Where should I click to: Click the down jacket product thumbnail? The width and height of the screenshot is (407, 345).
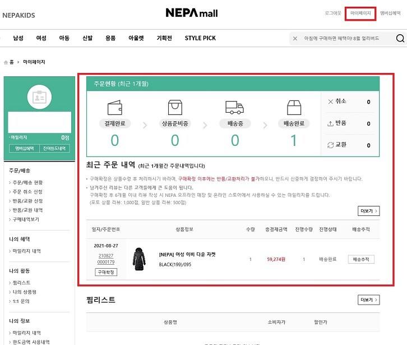tap(138, 259)
